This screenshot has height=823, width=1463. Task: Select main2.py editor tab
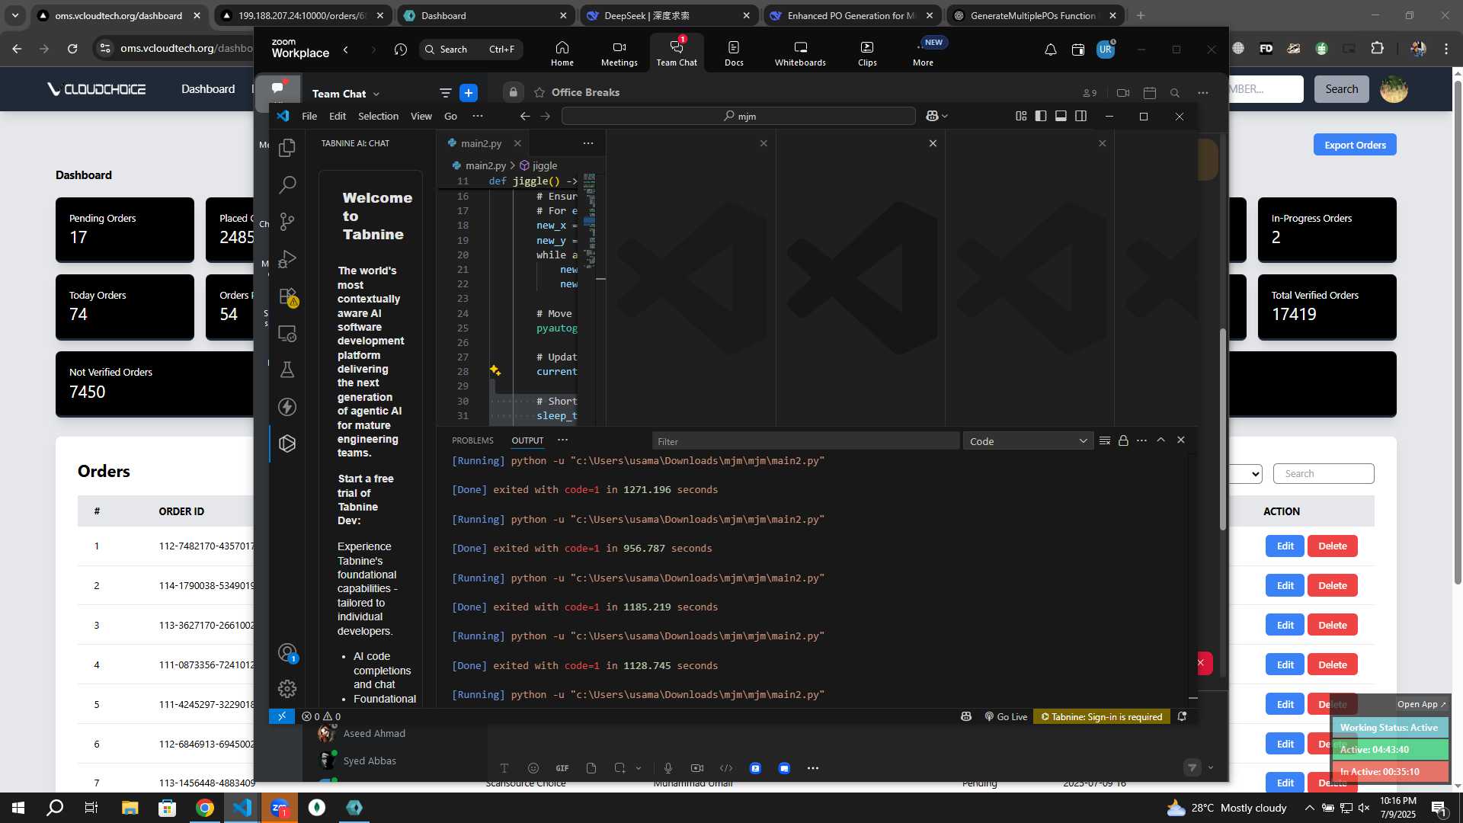point(481,143)
